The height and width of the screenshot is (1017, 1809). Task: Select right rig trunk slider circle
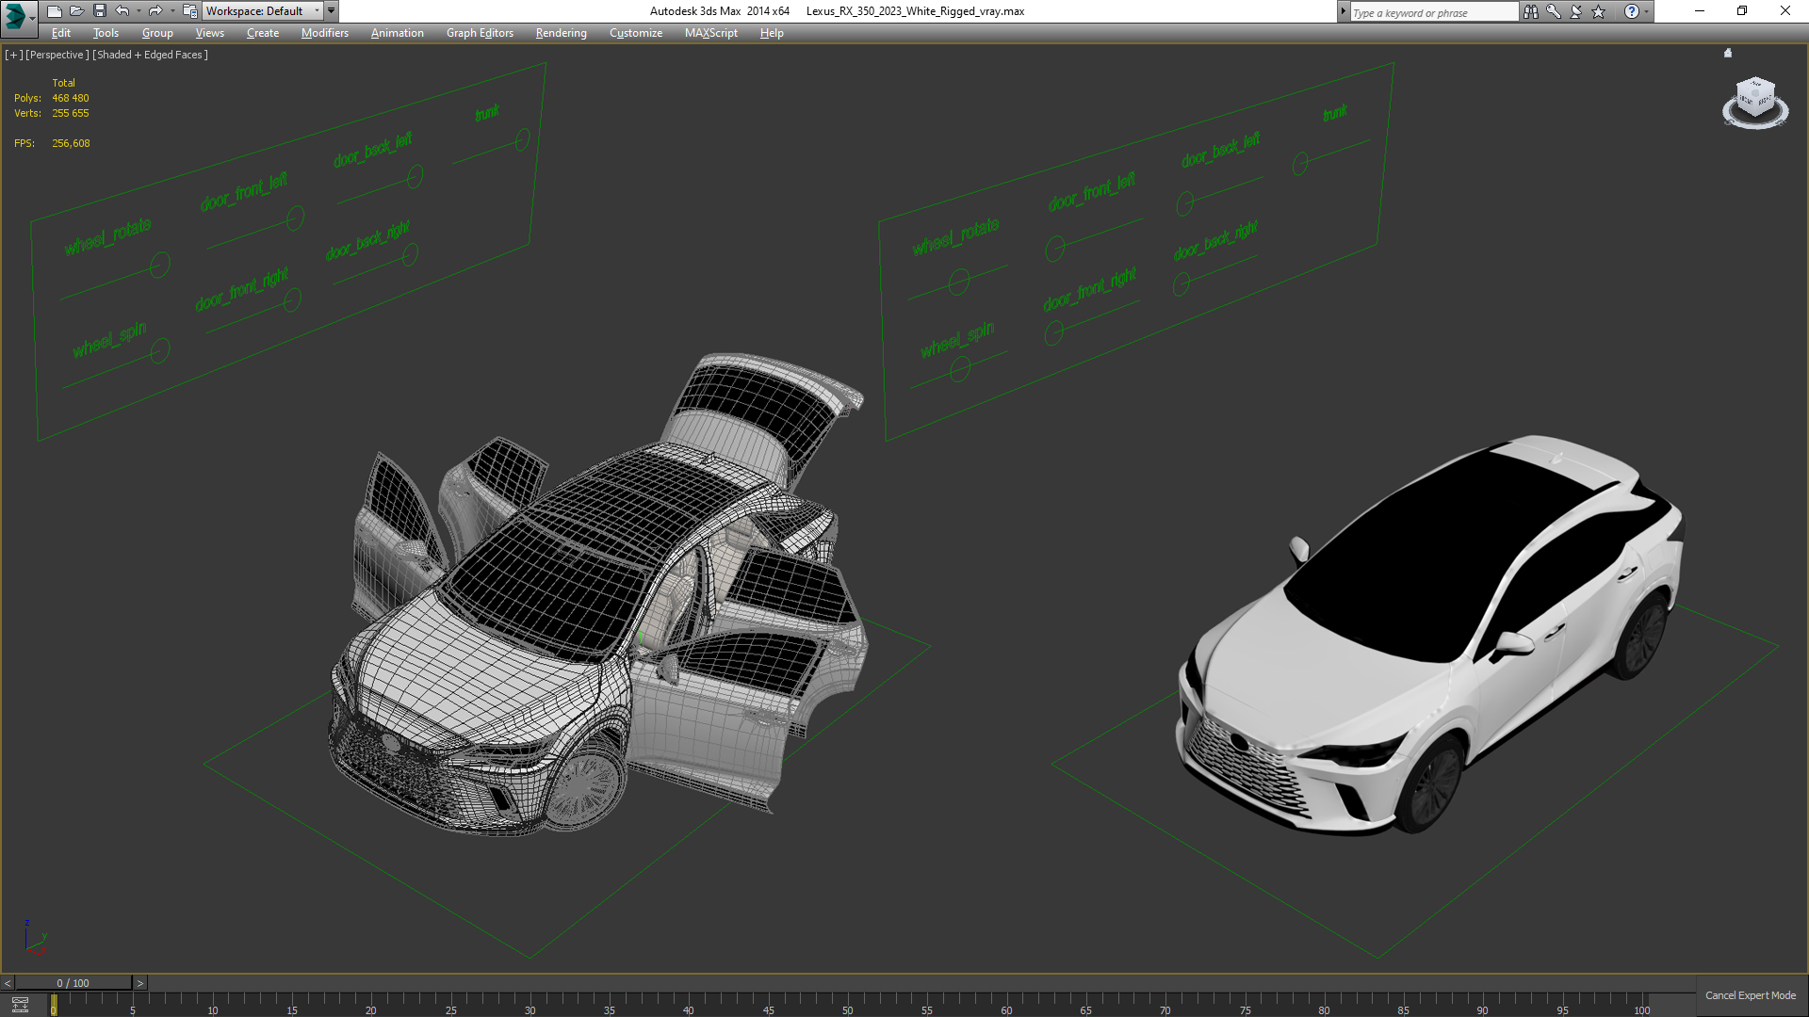[1300, 164]
